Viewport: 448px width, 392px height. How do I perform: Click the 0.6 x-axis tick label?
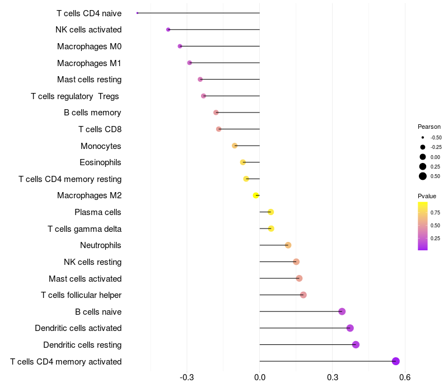405,377
